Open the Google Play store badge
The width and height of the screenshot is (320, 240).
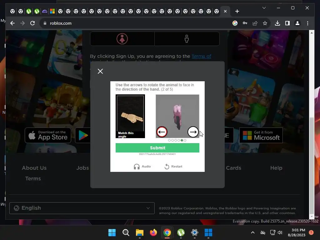click(x=83, y=135)
